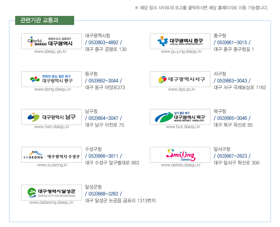Click address 대구 중구 중구청길 1

tap(234, 49)
